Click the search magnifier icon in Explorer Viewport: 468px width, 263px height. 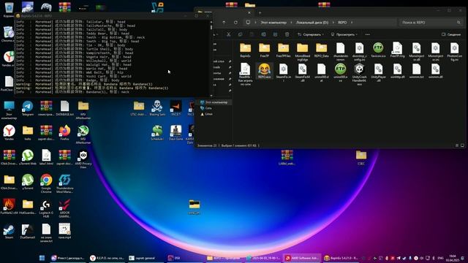tap(458, 23)
